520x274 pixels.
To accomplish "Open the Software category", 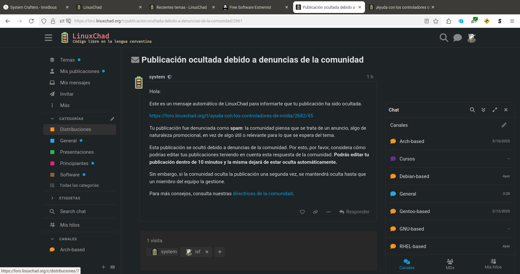I will (x=80, y=175).
